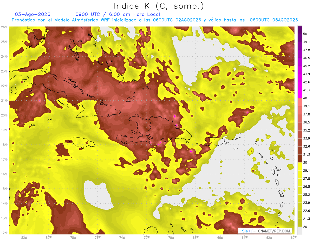Click the '27.8' color scale label

(x=306, y=179)
